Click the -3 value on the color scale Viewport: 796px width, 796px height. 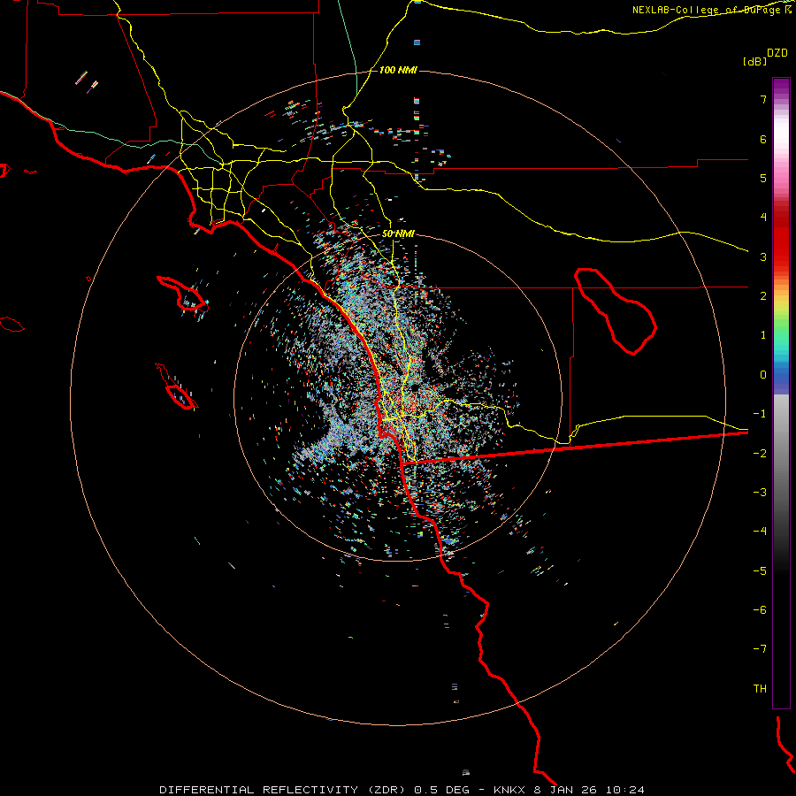(x=760, y=493)
